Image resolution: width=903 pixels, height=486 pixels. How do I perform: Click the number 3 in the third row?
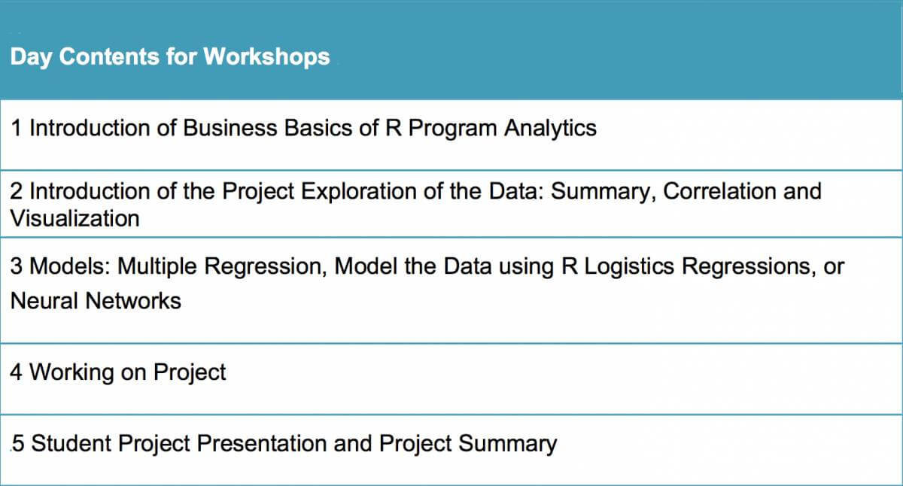17,266
